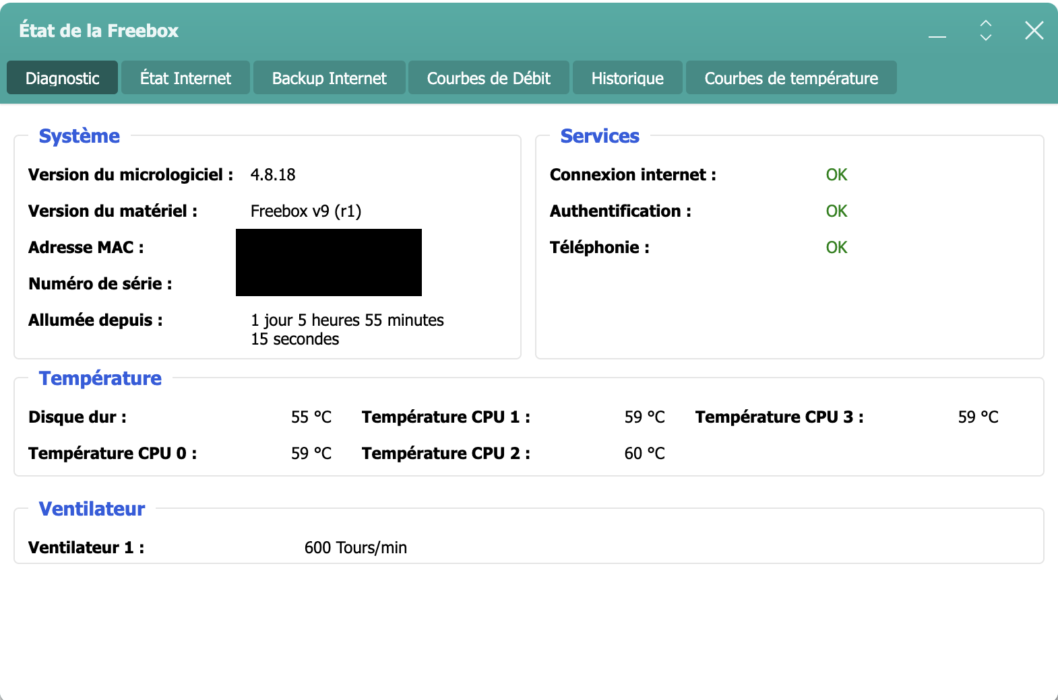Click the Température CPU 0 value 59 °C
This screenshot has height=700, width=1058.
point(311,454)
